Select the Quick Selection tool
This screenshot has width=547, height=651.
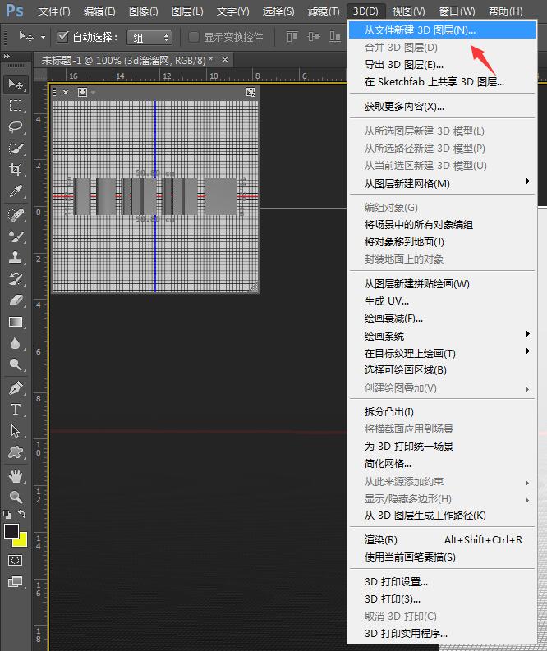pyautogui.click(x=16, y=149)
